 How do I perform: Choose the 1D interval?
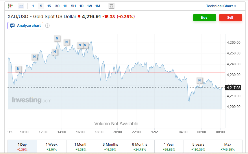tap(82, 6)
